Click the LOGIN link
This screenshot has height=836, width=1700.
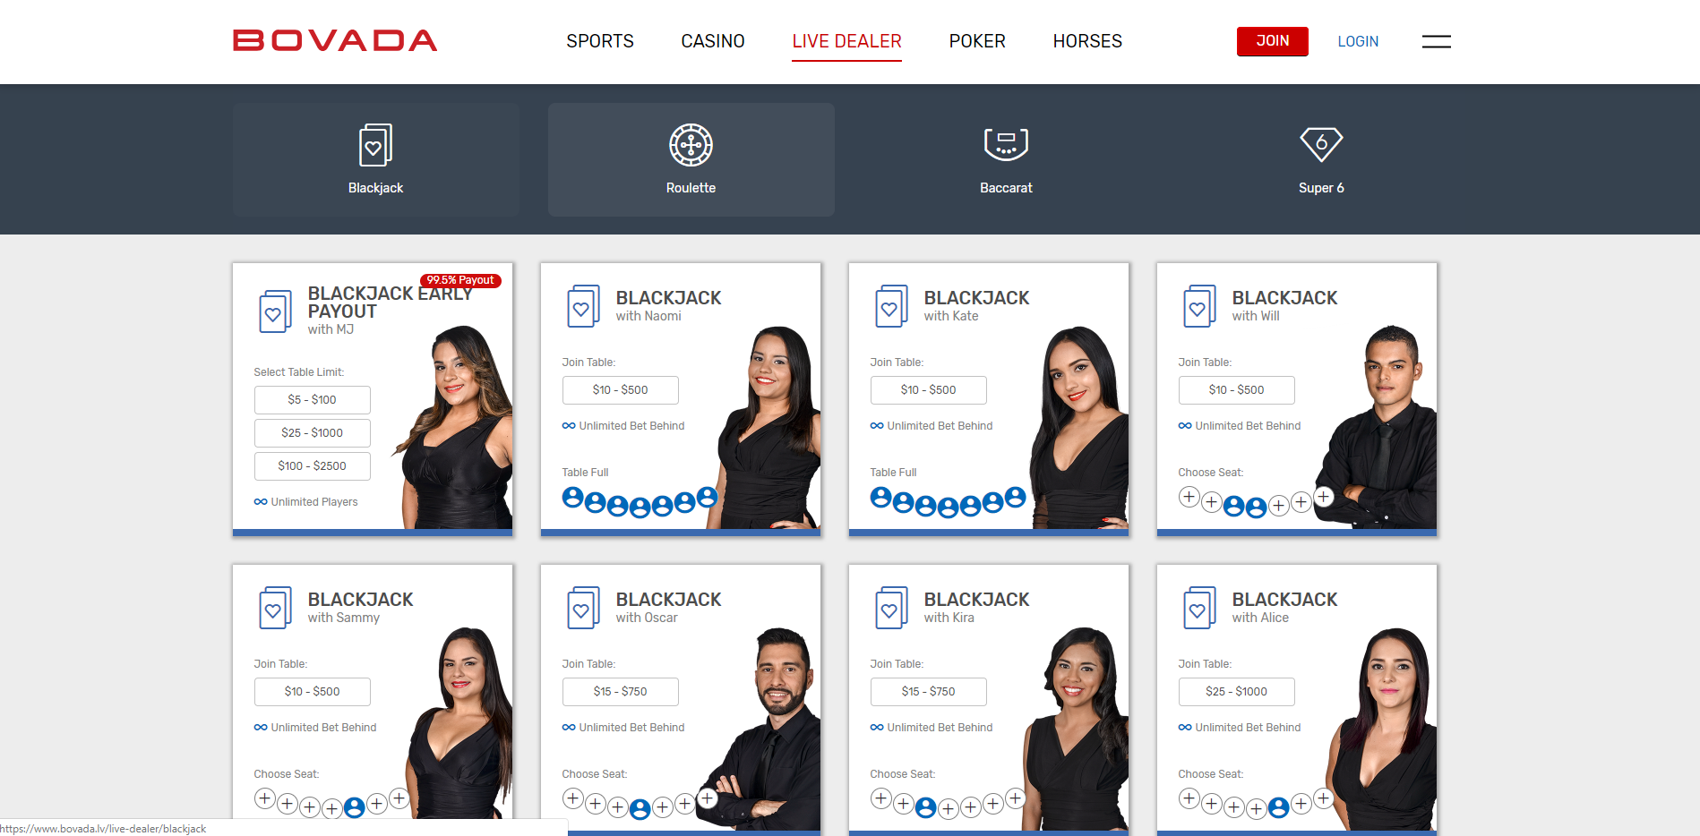point(1358,41)
